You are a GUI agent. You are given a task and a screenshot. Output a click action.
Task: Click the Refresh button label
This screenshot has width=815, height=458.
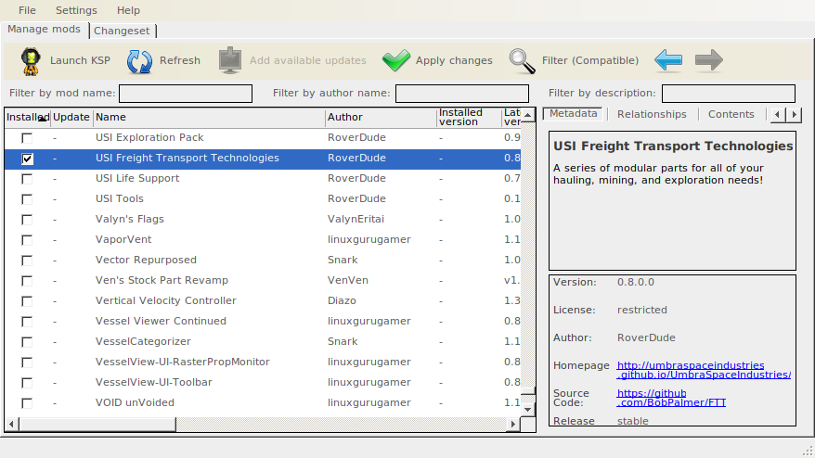pos(180,60)
